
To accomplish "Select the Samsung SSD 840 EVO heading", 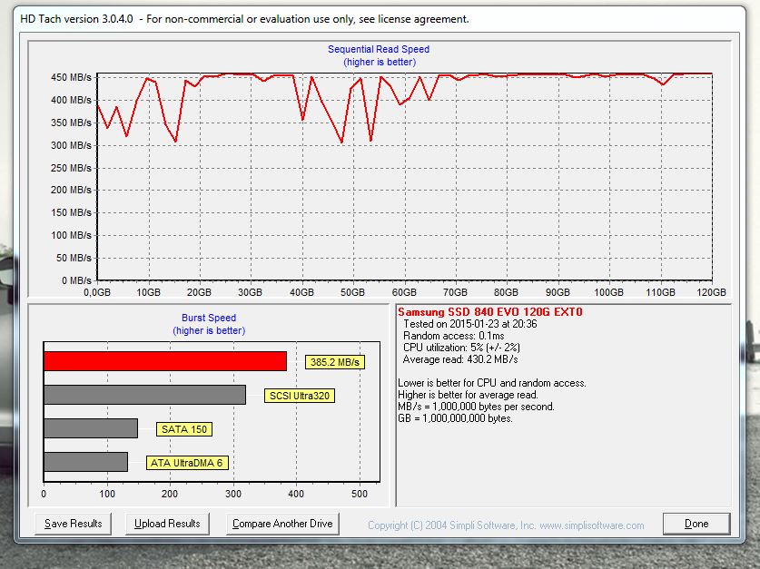I will (490, 312).
